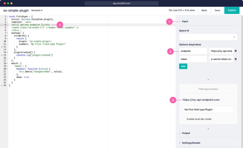Viewport: 243px width, 148px height.
Task: Click the Save button
Action: 217,10
